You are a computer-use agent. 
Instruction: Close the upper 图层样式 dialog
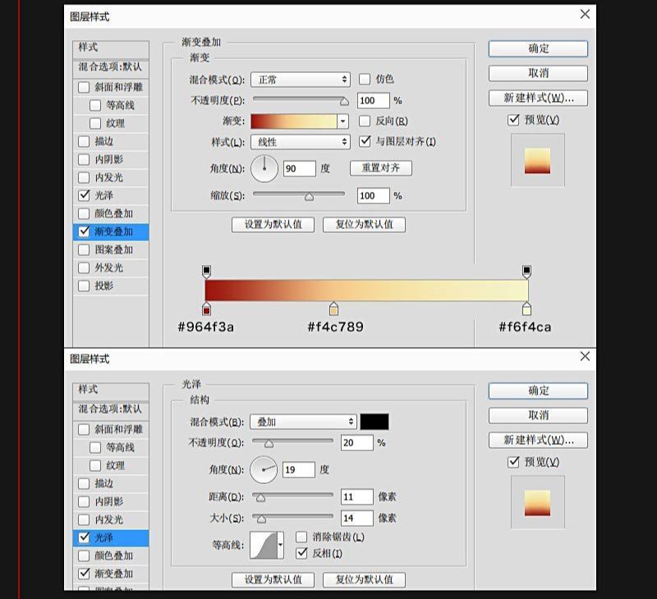click(x=585, y=14)
